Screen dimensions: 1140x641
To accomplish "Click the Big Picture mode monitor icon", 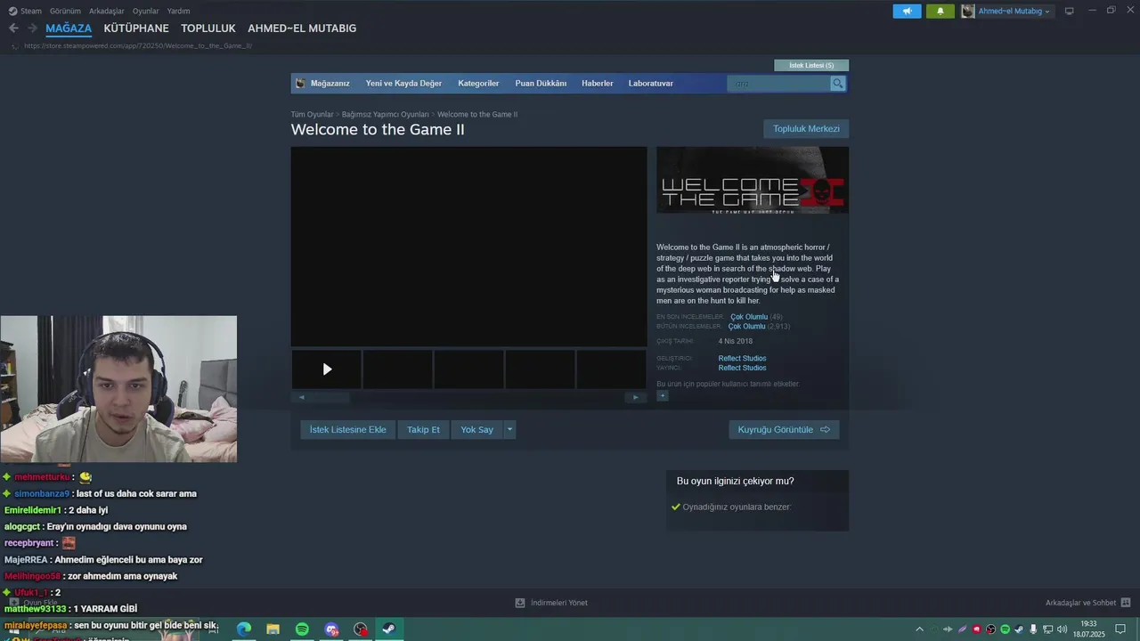I will click(x=1070, y=11).
